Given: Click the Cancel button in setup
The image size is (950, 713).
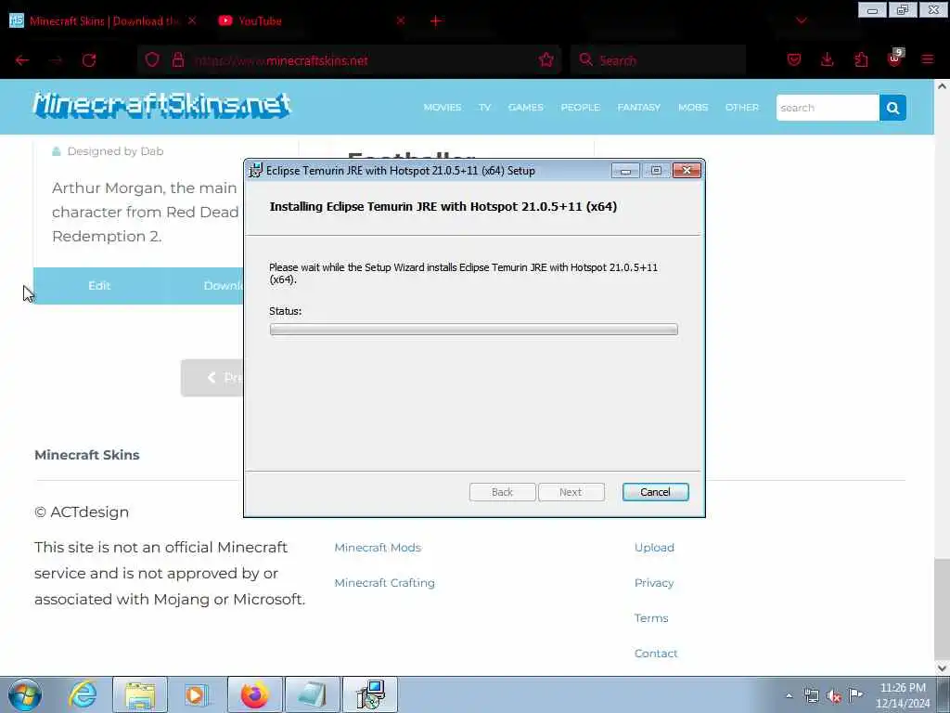Looking at the screenshot, I should click(x=655, y=492).
